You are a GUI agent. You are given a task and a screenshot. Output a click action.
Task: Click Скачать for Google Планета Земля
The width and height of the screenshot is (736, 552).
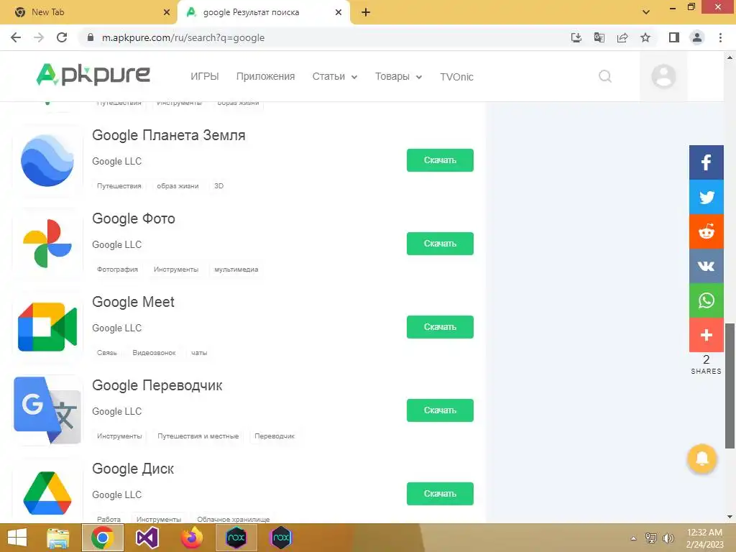click(x=440, y=160)
